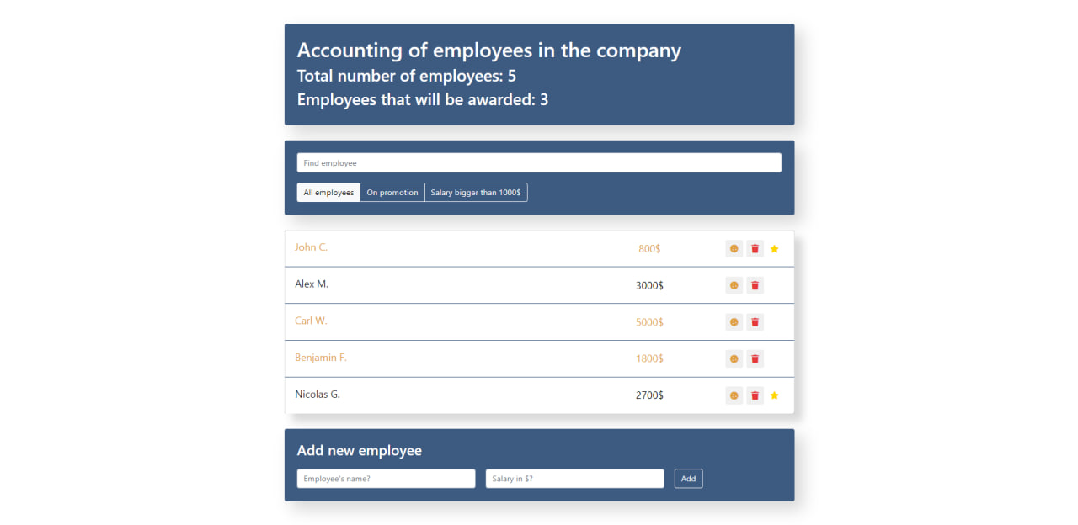Click the coin icon for Nicolas G.
The width and height of the screenshot is (1078, 525).
(x=734, y=395)
